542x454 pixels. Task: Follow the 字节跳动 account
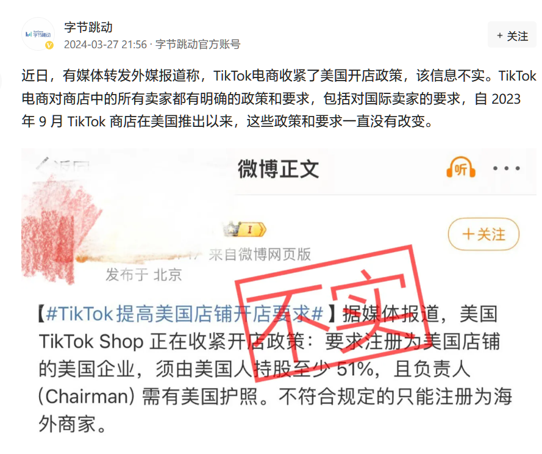tap(512, 35)
